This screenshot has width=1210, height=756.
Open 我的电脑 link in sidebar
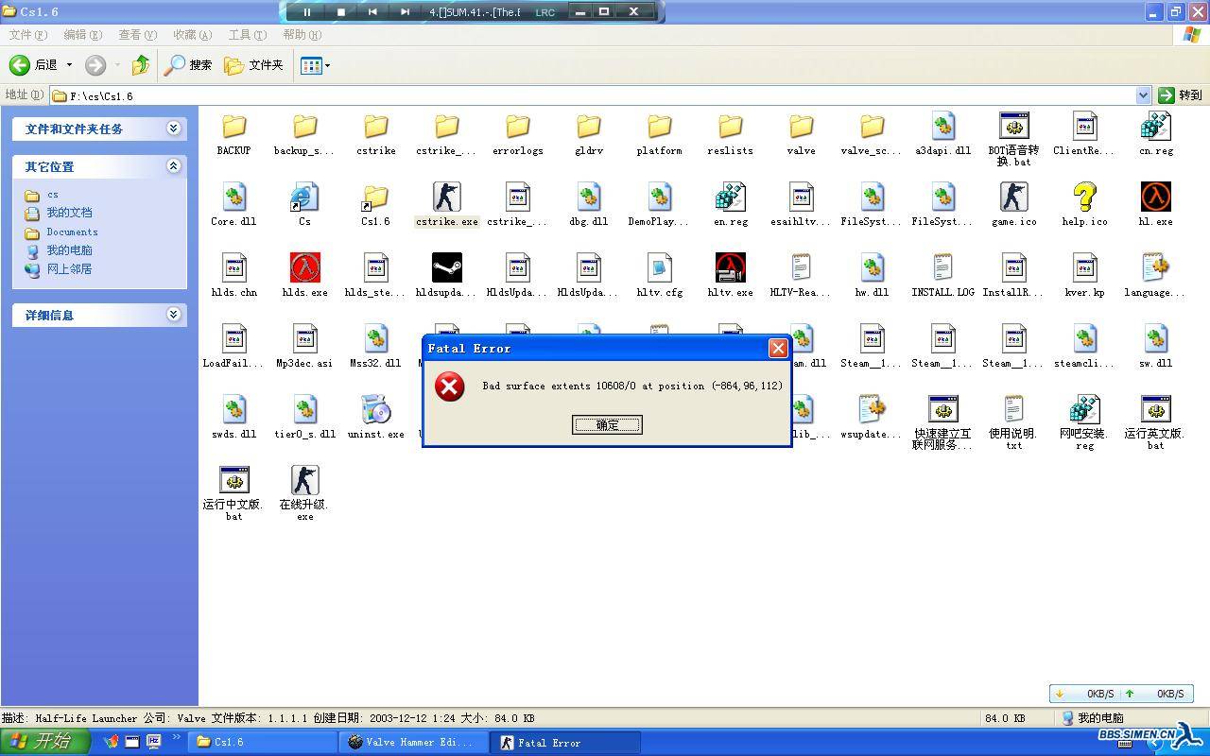pyautogui.click(x=69, y=250)
